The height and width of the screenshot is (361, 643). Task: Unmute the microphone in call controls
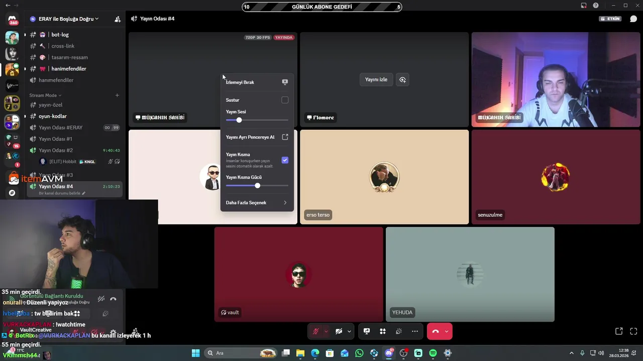pyautogui.click(x=316, y=331)
